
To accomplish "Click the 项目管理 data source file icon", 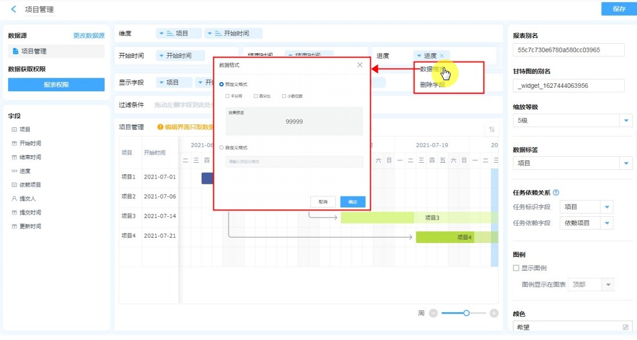I will [16, 51].
